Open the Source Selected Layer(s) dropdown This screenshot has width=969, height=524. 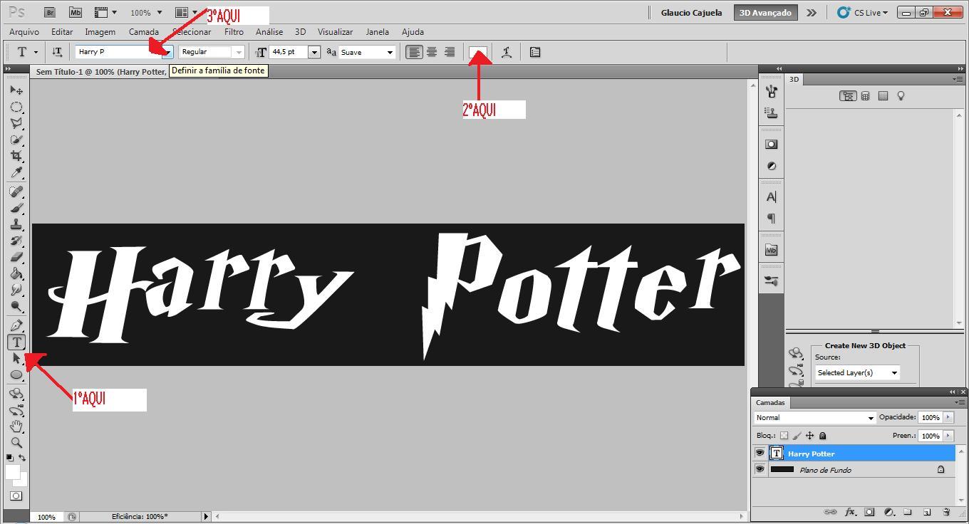click(x=857, y=372)
